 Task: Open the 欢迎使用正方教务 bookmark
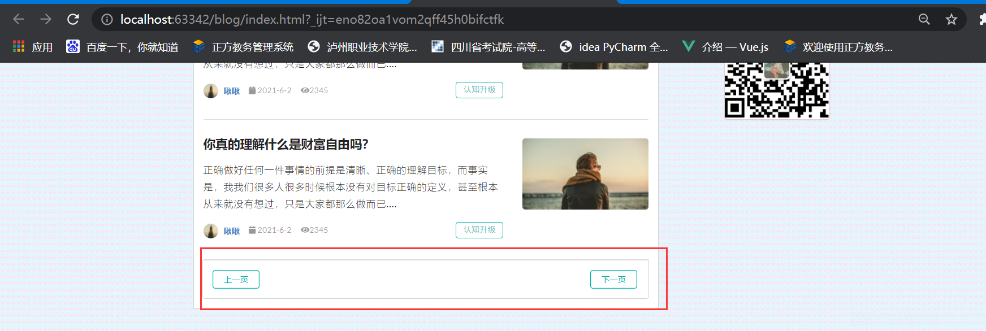pos(838,47)
